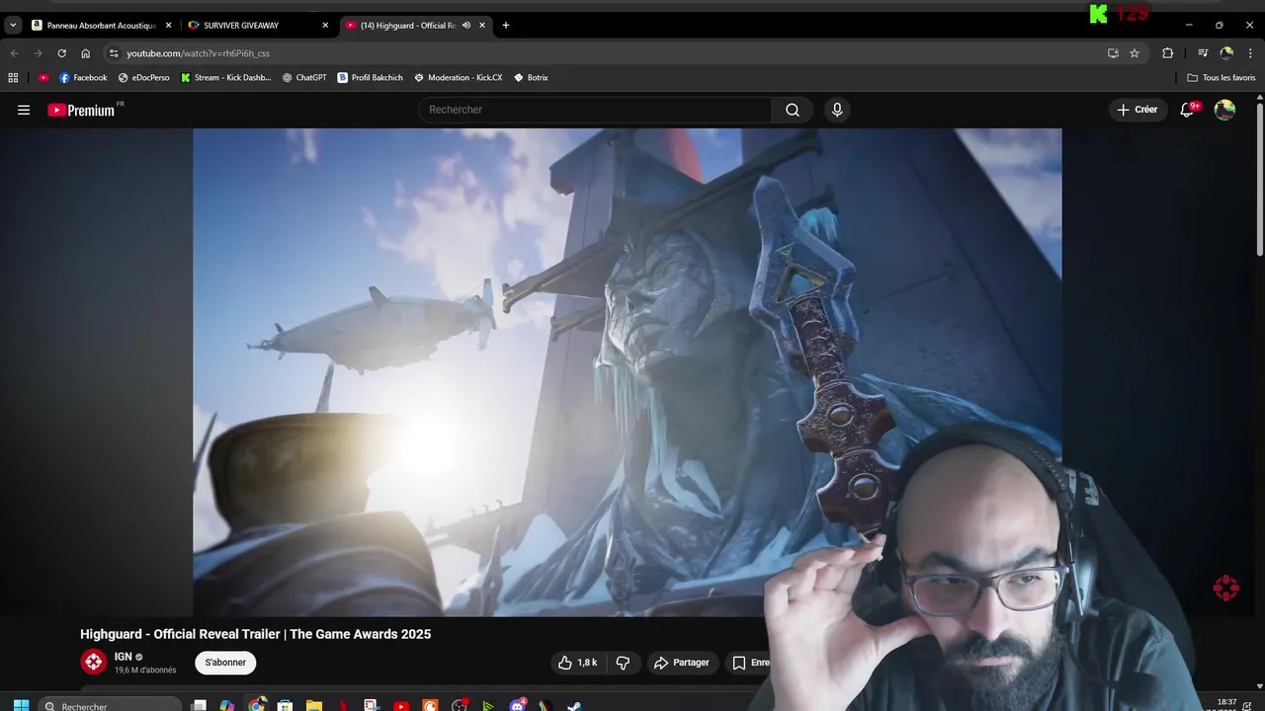This screenshot has height=711, width=1265.
Task: Go back with the browser back arrow
Action: 14,53
